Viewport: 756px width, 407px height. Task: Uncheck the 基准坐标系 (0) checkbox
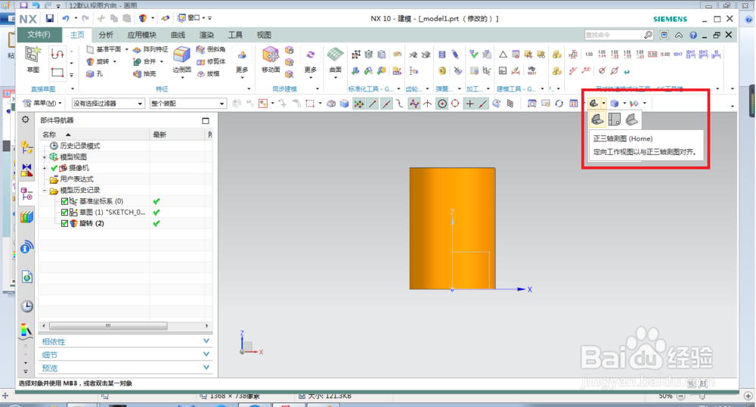click(64, 201)
